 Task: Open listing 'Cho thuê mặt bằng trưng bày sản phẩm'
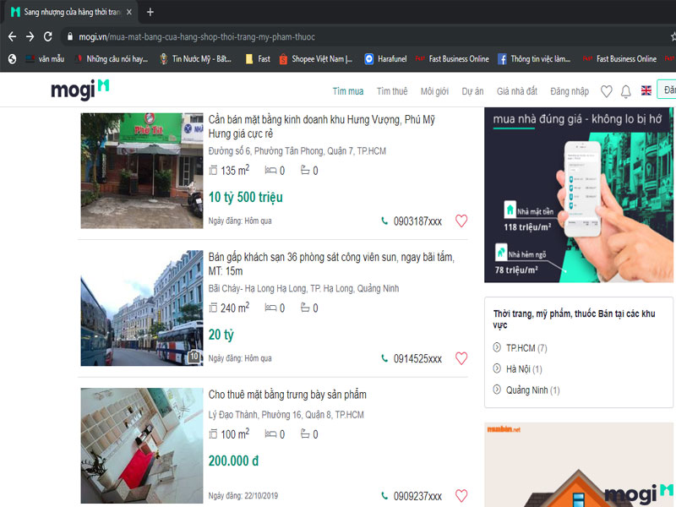287,395
